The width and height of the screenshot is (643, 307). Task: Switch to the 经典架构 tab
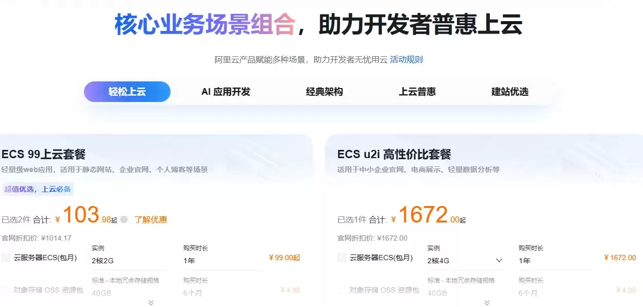(324, 92)
